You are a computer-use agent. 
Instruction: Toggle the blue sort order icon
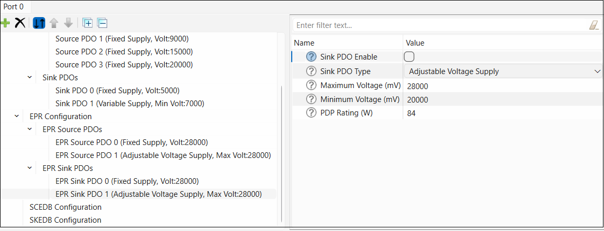[x=39, y=23]
